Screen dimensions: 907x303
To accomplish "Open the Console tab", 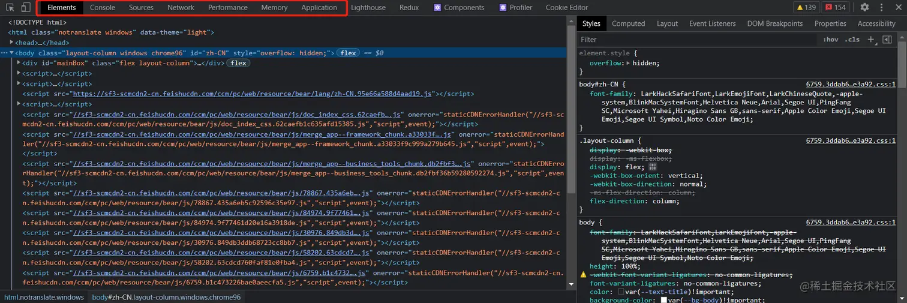I will pos(103,7).
